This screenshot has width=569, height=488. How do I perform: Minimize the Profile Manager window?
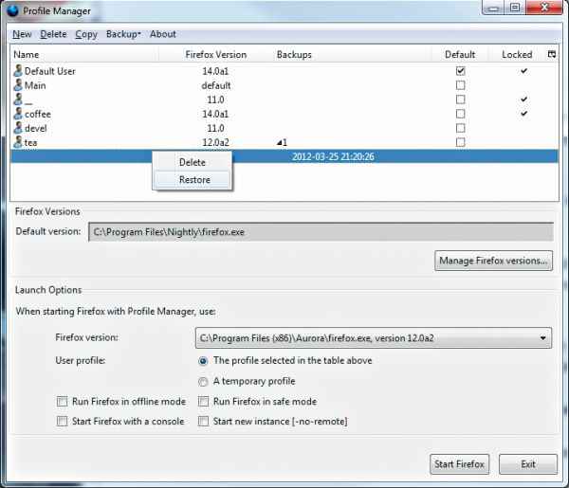(493, 8)
